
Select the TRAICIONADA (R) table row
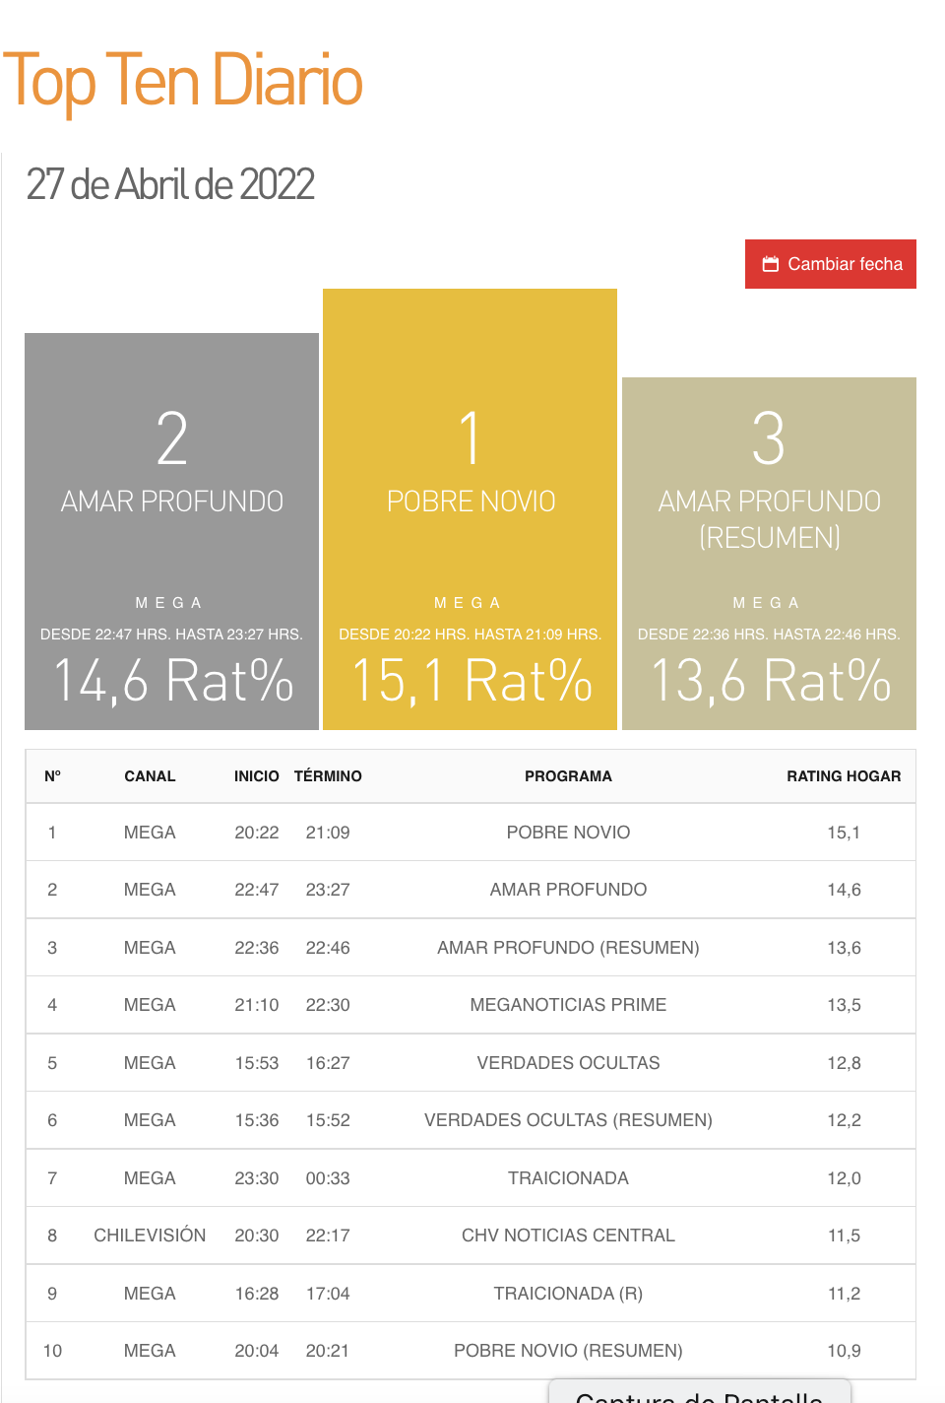[x=568, y=1294]
